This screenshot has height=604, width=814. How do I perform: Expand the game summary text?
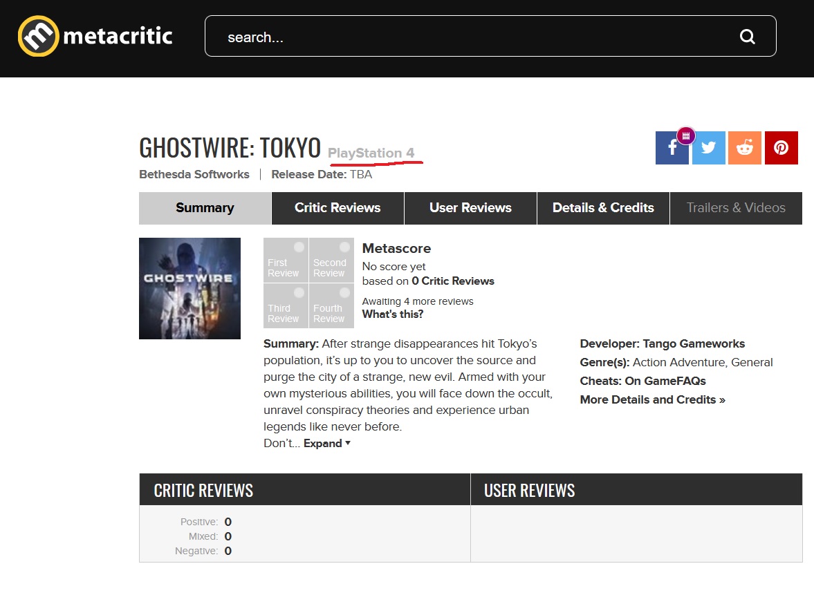tap(327, 444)
